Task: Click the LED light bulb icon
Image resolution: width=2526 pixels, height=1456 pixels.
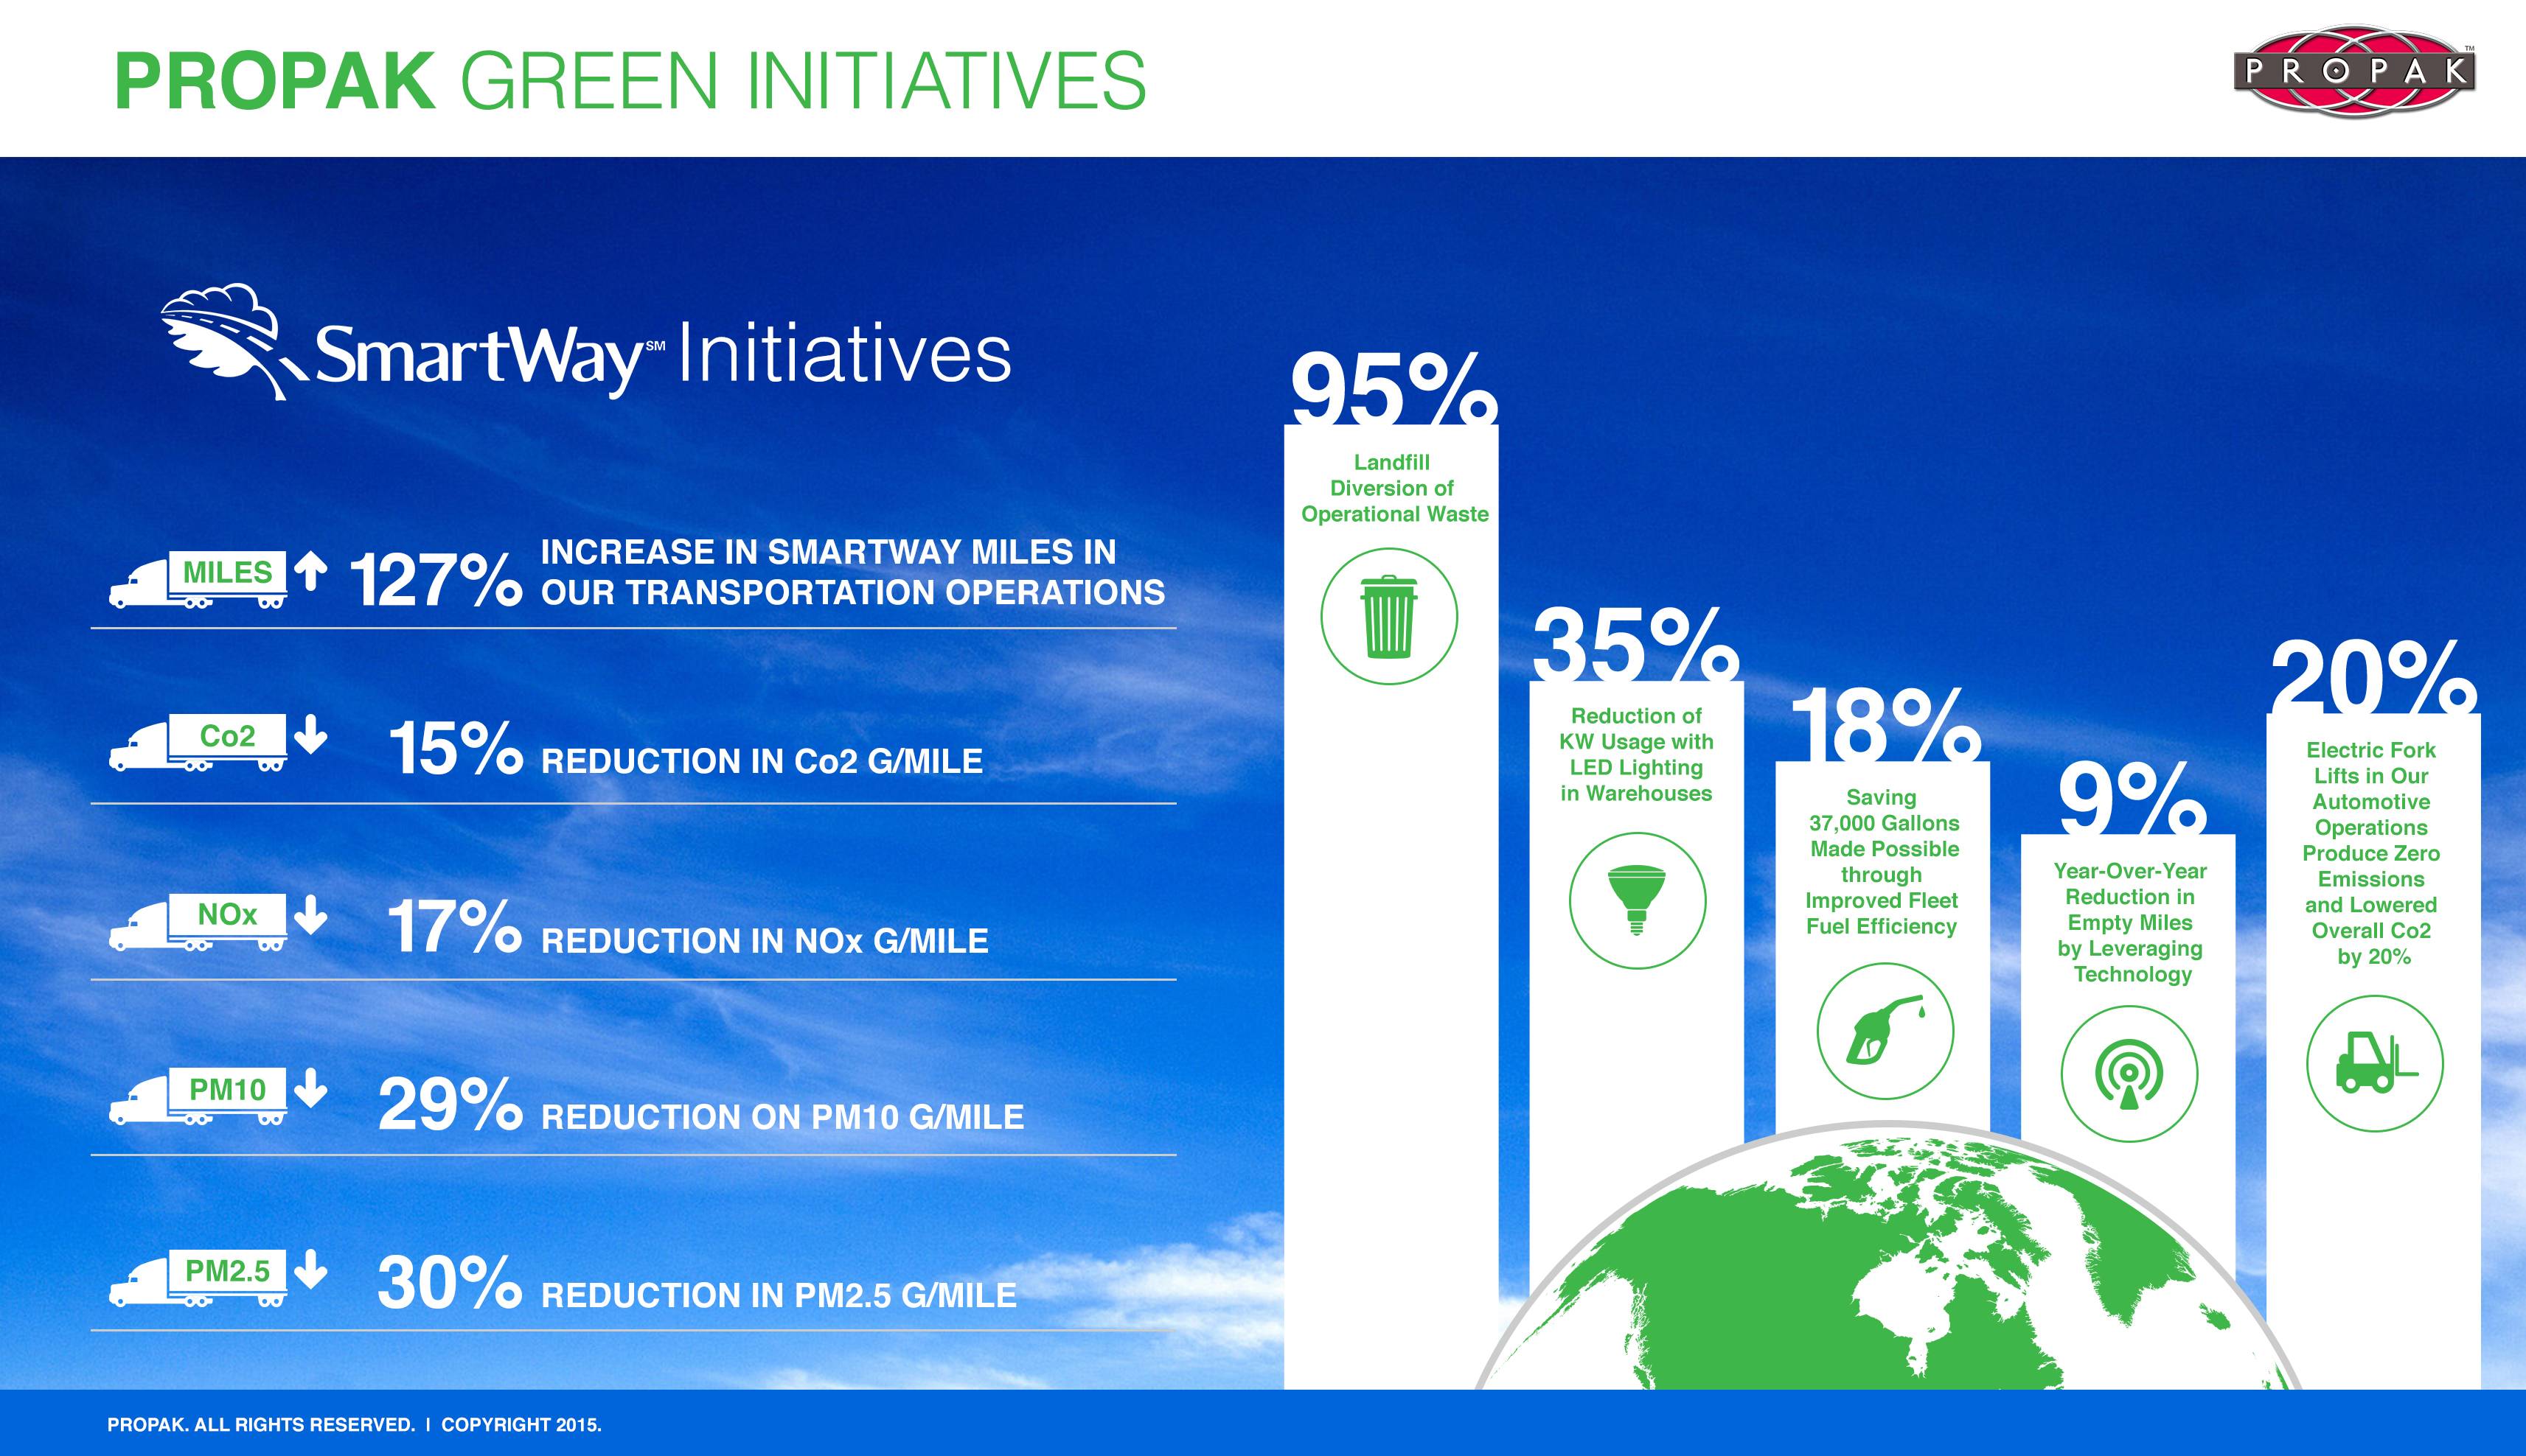Action: click(x=1638, y=900)
